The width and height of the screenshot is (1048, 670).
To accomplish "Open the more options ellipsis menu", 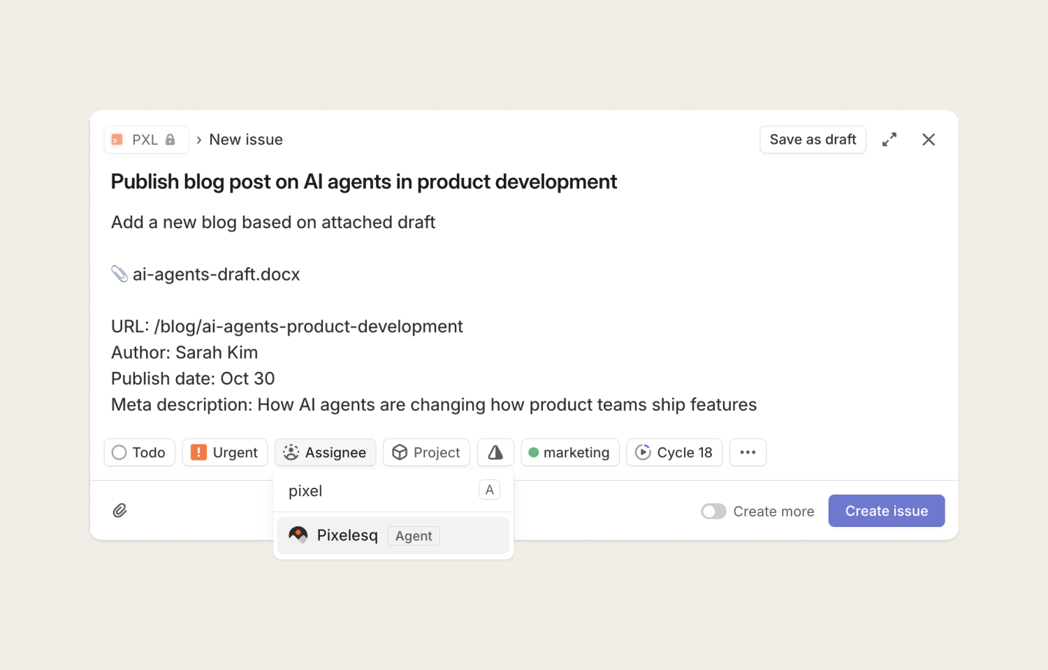I will pos(748,452).
